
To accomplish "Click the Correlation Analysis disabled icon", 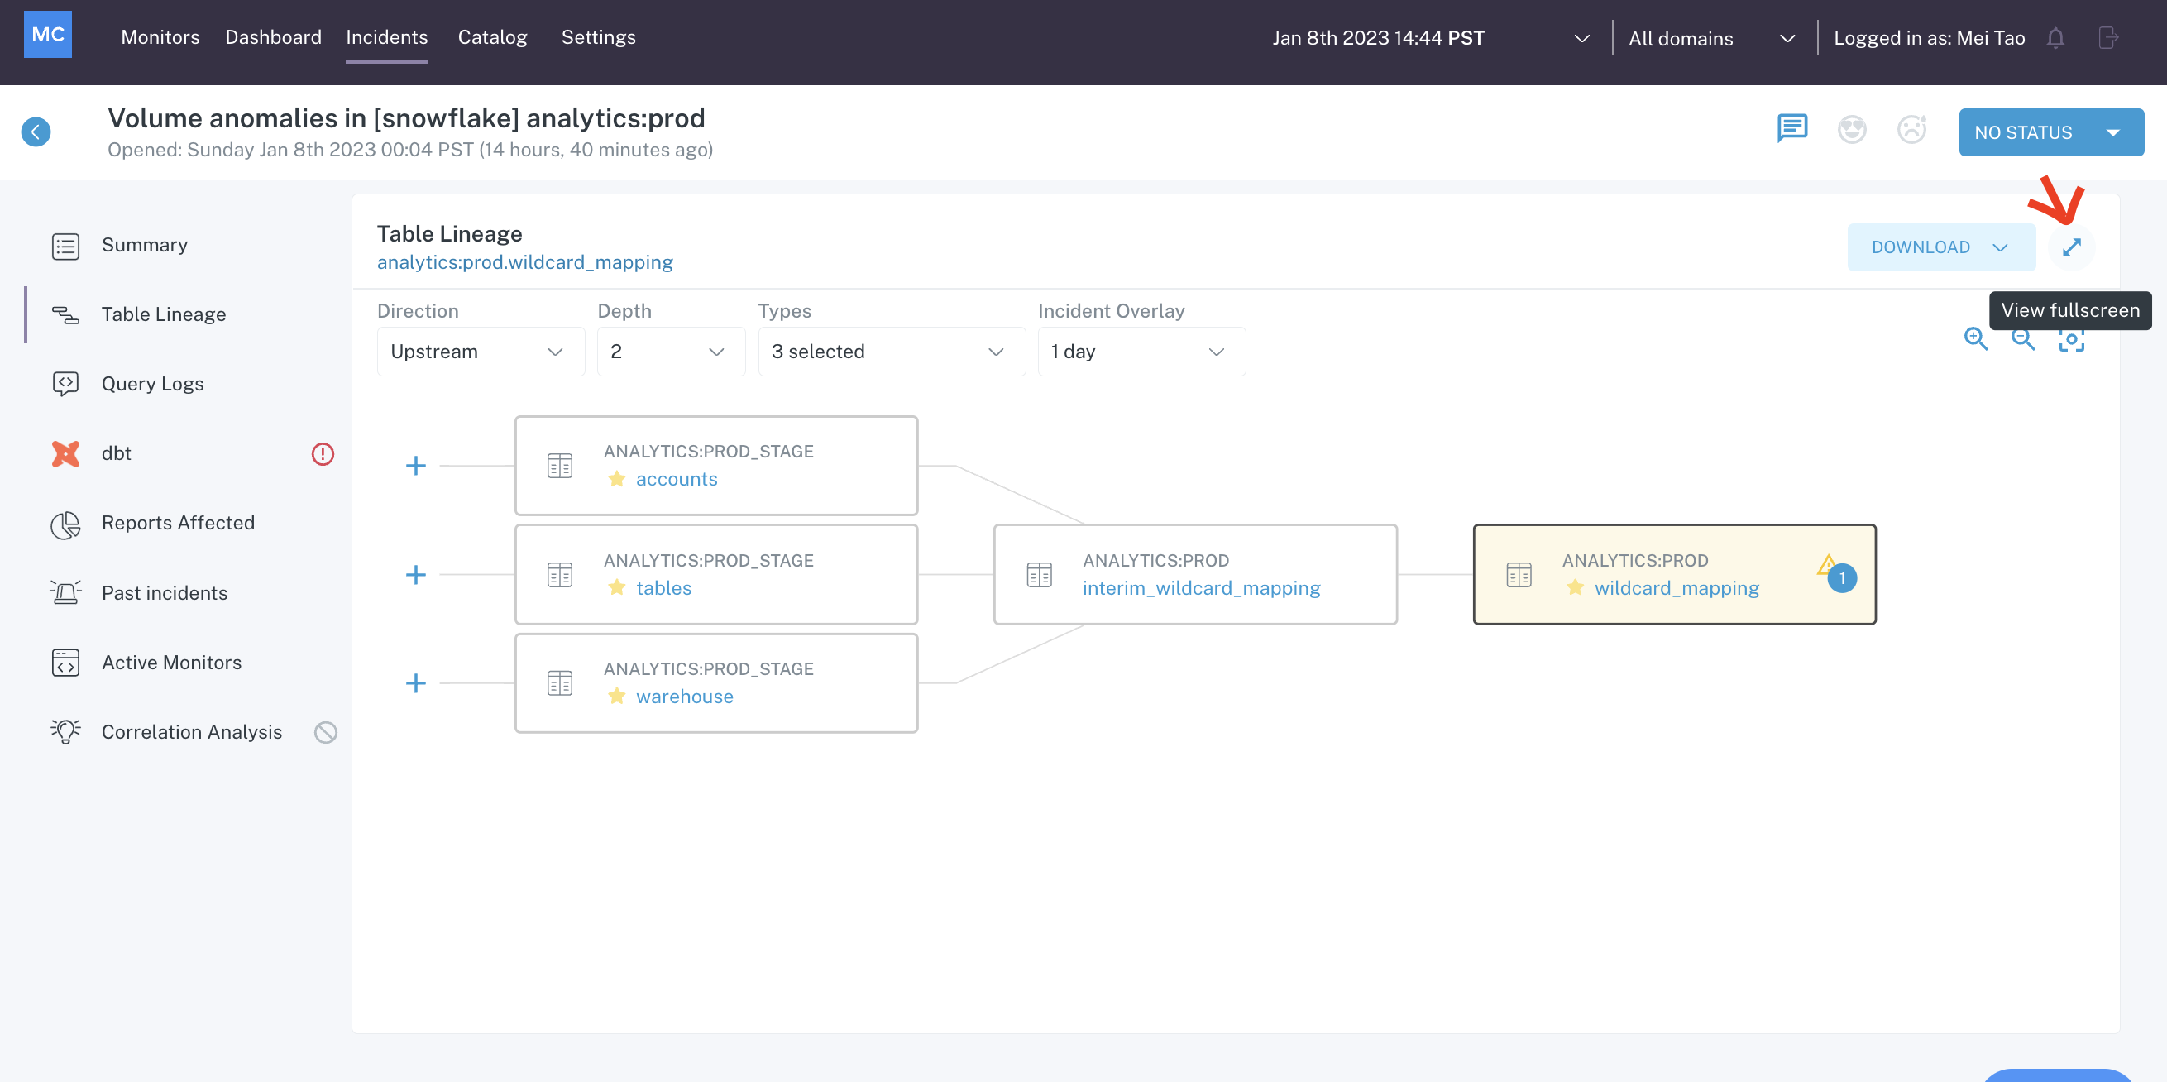I will [326, 733].
